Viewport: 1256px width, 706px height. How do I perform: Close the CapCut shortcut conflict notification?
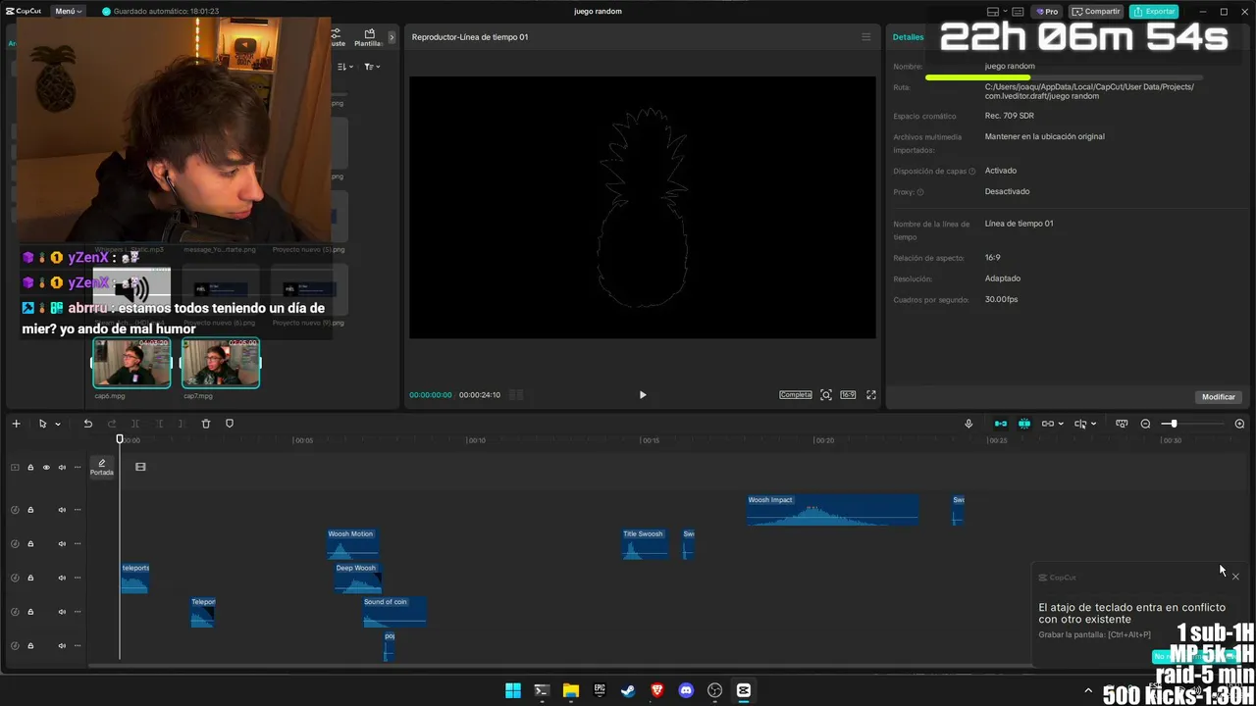click(1235, 577)
